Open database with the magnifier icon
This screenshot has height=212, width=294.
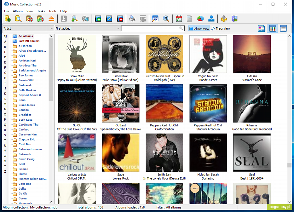[18, 19]
